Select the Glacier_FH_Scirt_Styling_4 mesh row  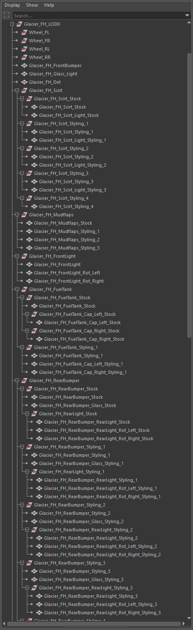point(66,206)
